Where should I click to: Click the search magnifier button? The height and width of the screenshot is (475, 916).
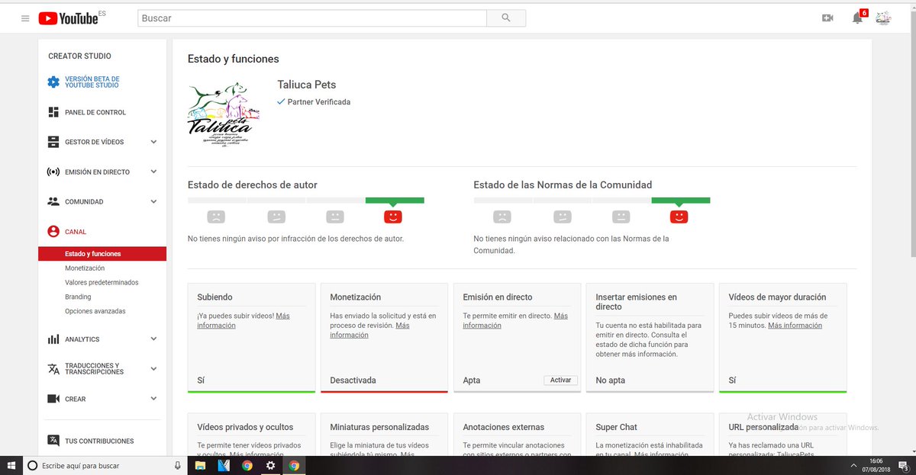click(x=506, y=18)
